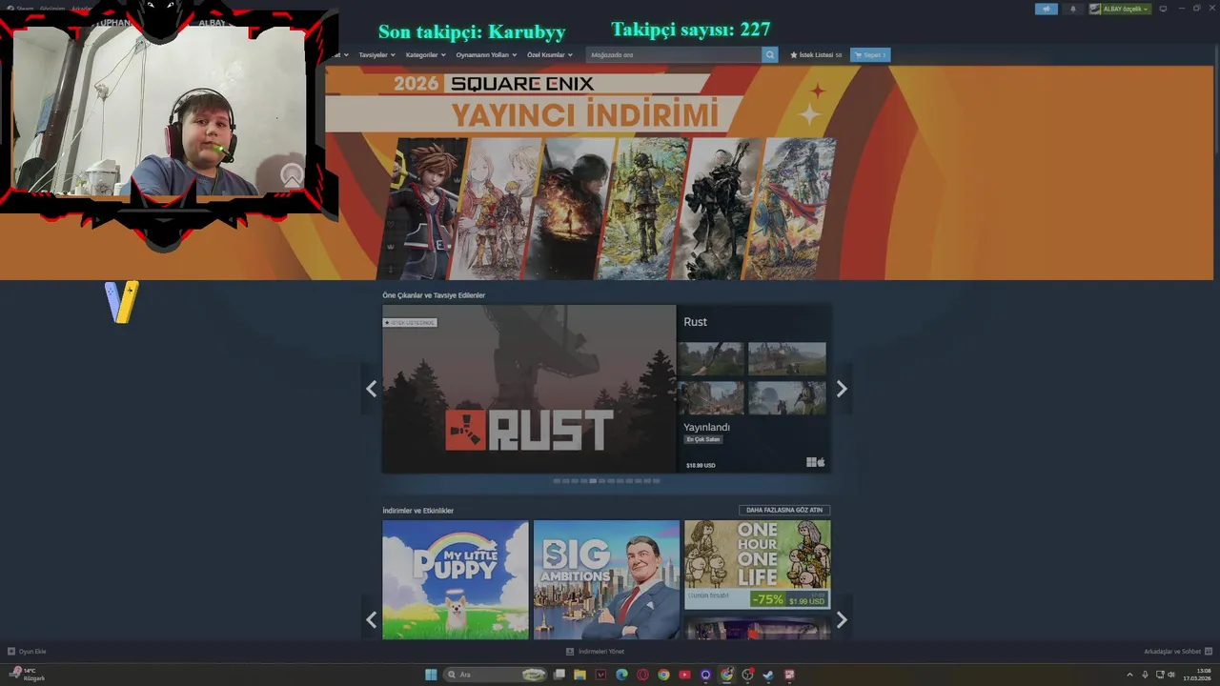
Task: Open the YouTube app from the taskbar
Action: click(684, 675)
